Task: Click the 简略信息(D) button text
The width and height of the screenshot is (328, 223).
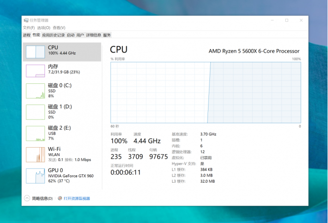Action: tap(42, 198)
